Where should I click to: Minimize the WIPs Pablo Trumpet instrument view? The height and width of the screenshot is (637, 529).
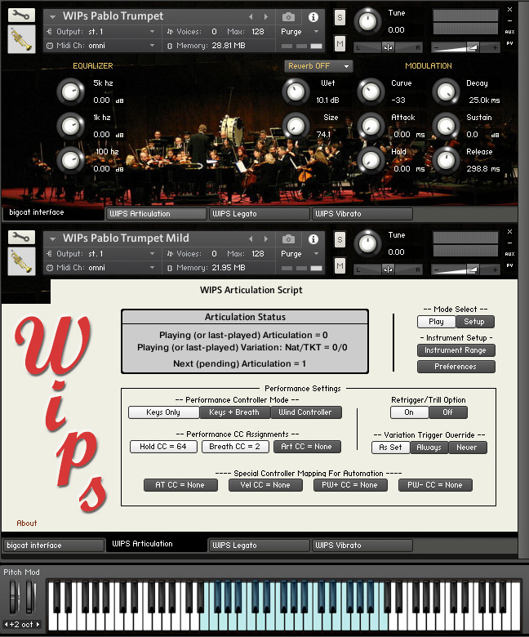click(x=509, y=20)
